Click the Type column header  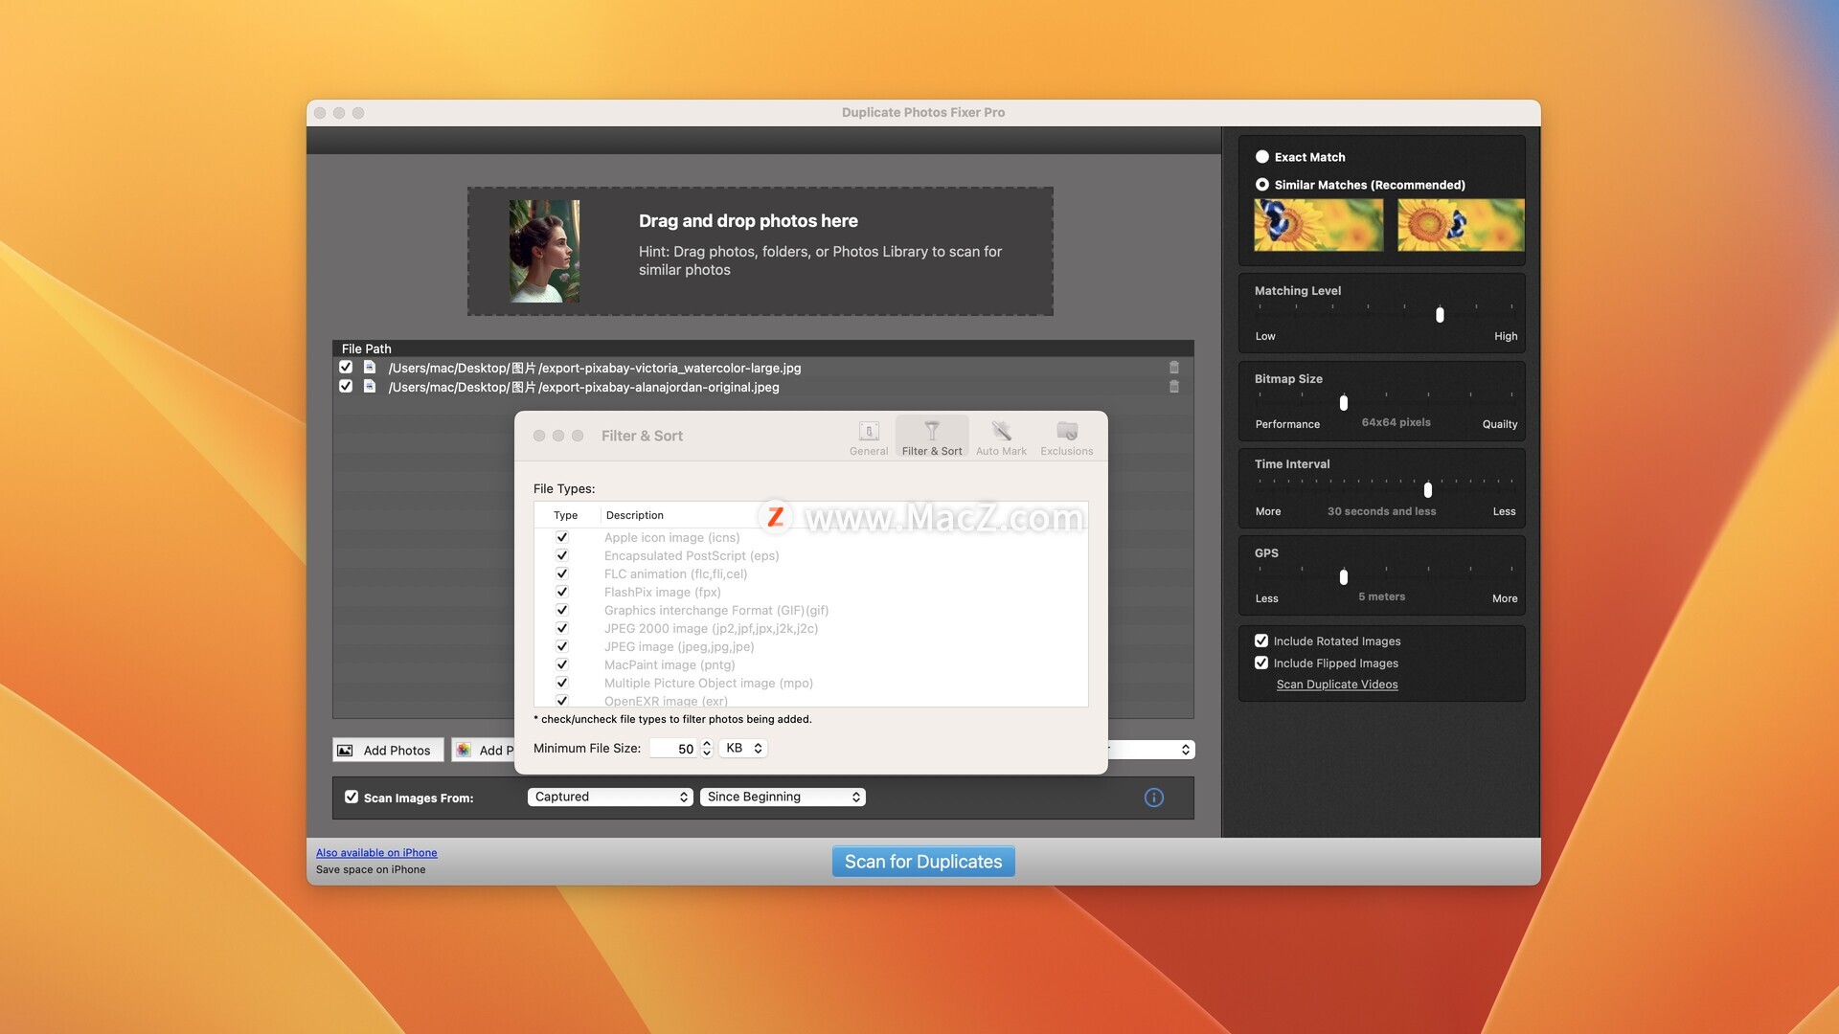[x=565, y=515]
